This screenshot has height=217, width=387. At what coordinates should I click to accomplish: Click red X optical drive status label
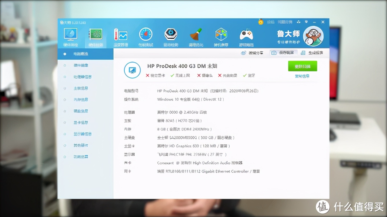[228, 76]
